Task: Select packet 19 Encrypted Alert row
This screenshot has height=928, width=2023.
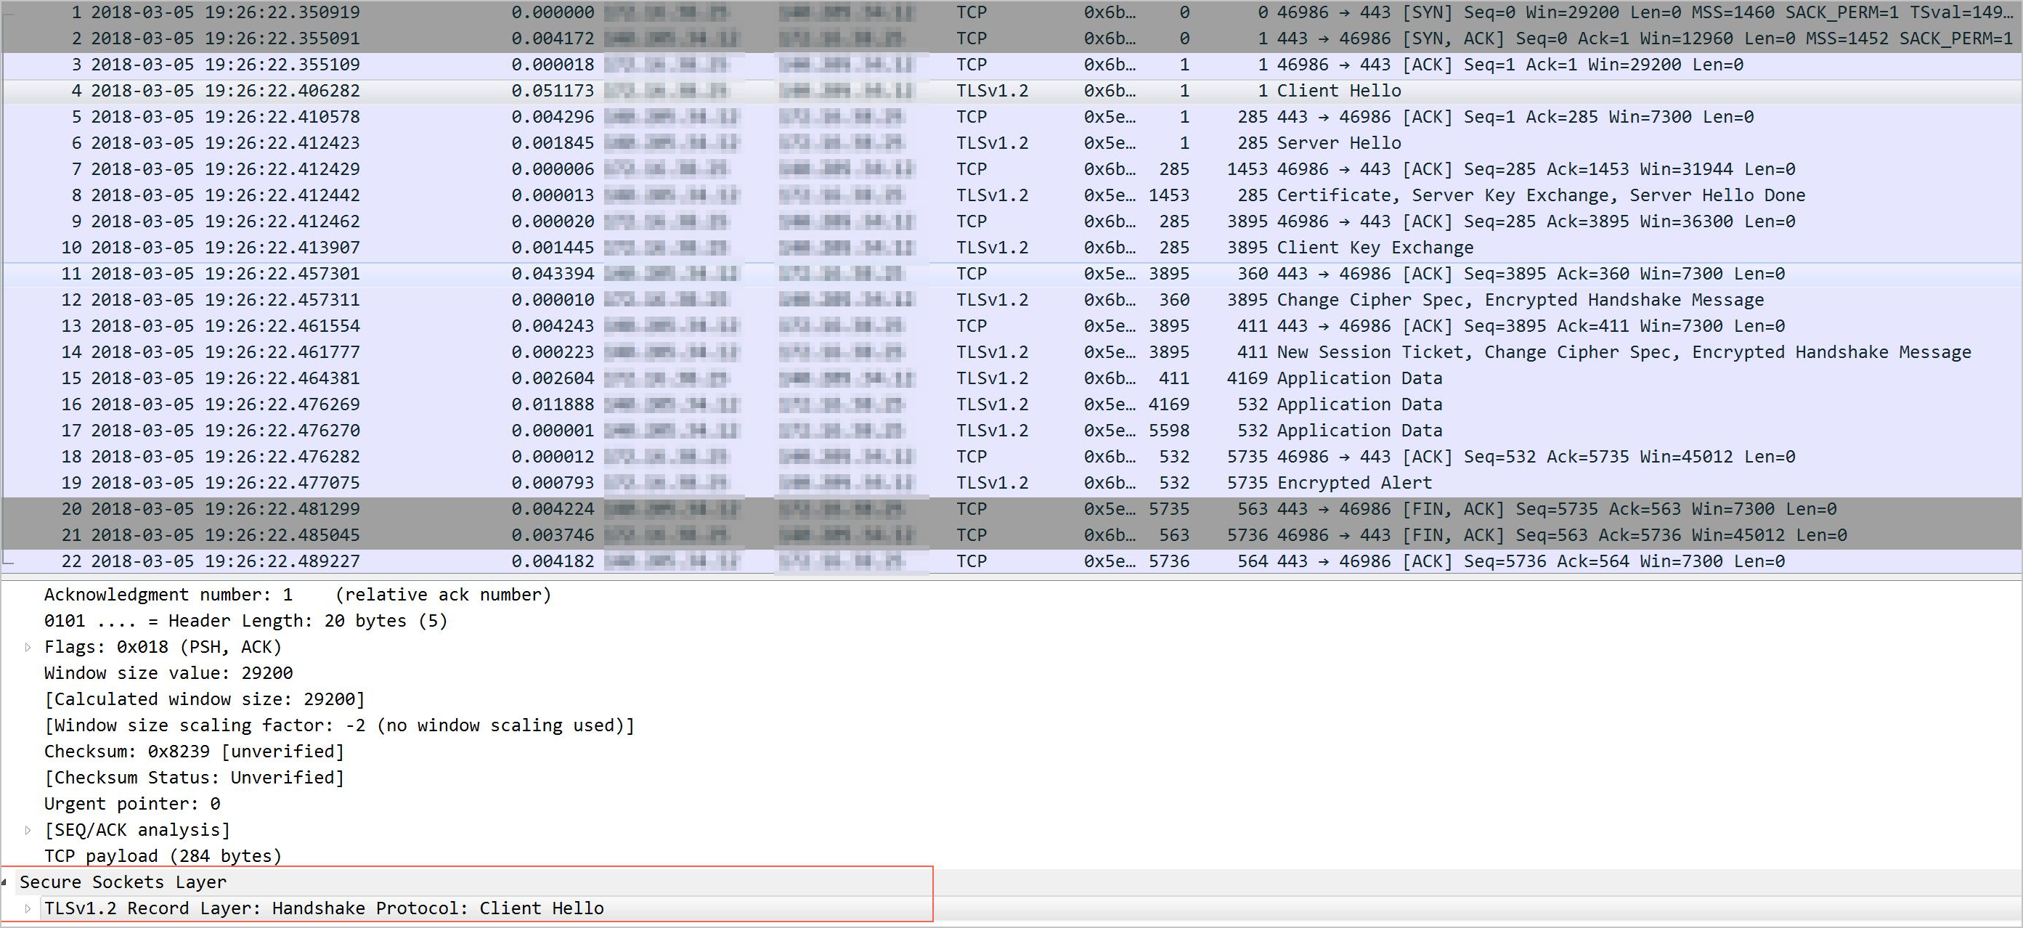Action: (1354, 483)
